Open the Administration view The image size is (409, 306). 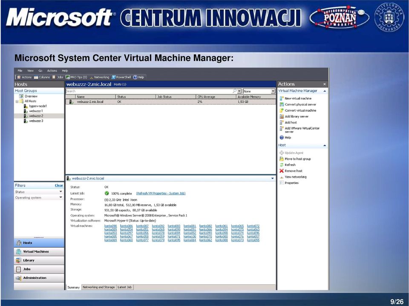tap(39, 278)
